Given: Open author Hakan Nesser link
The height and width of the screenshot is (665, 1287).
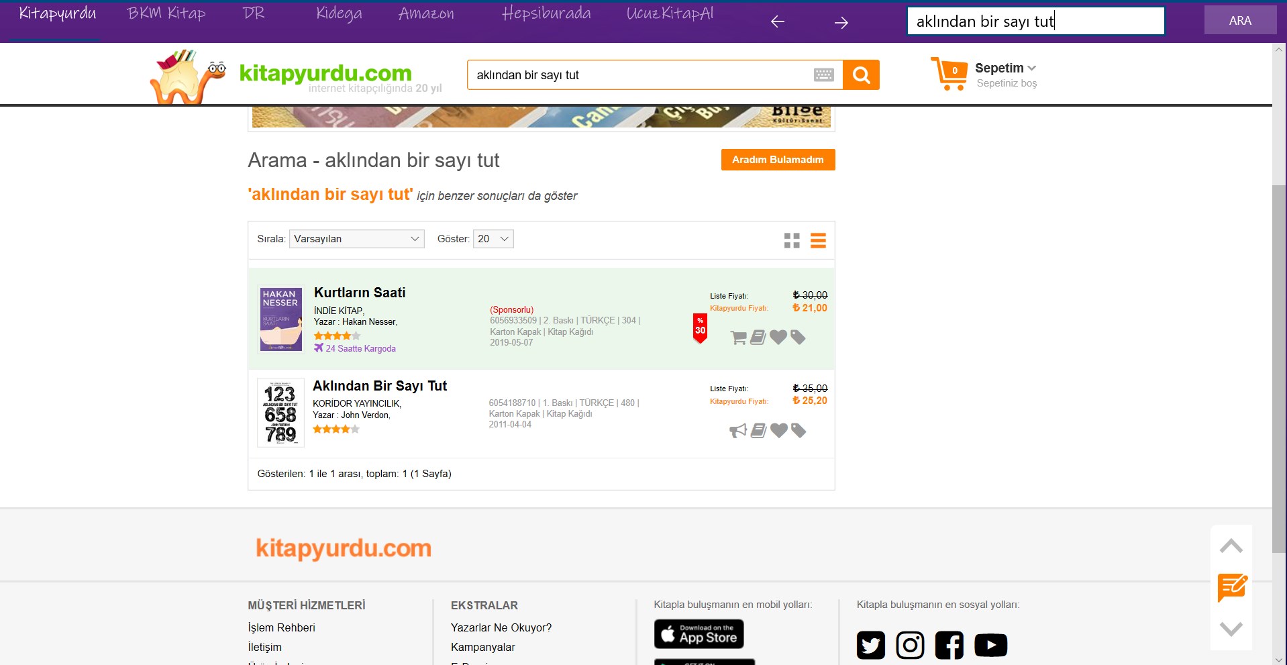Looking at the screenshot, I should pos(369,322).
